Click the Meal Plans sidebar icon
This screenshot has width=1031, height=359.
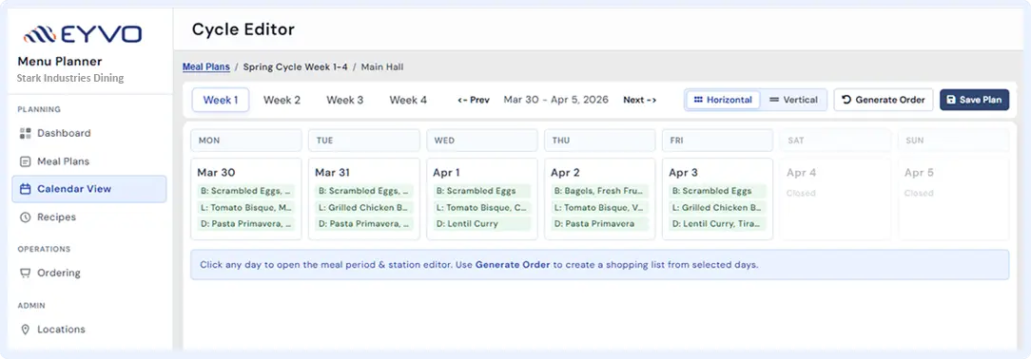click(26, 161)
